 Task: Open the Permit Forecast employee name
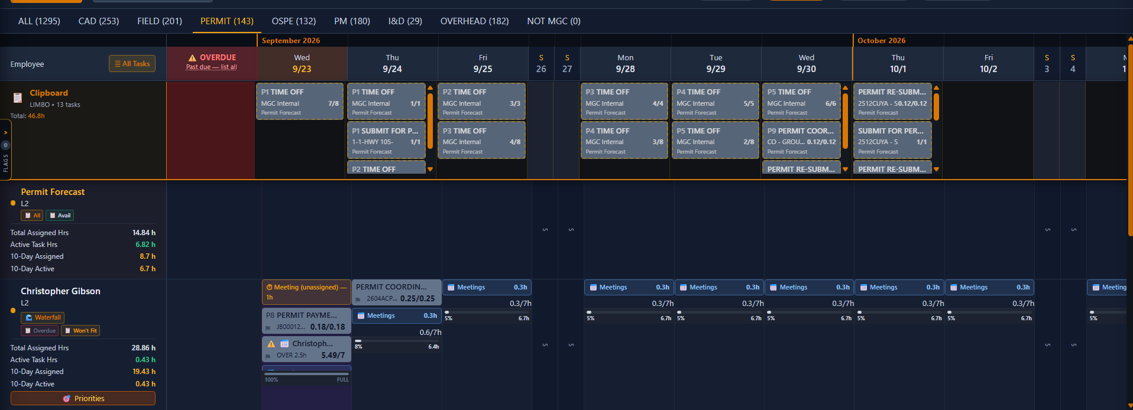point(53,192)
